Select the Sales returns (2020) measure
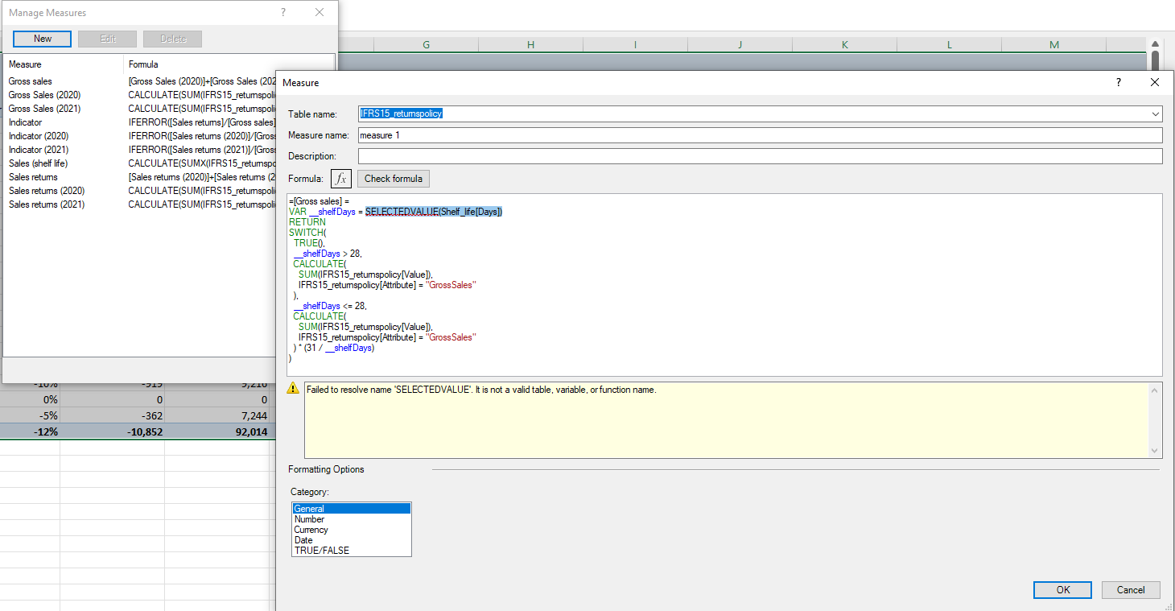 tap(140, 191)
